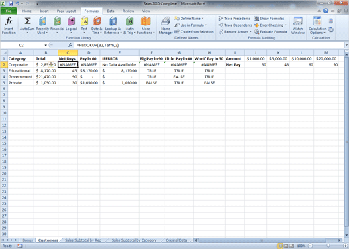Viewport: 349px width, 249px height.
Task: Select the 'Government' cell
Action: click(x=21, y=77)
